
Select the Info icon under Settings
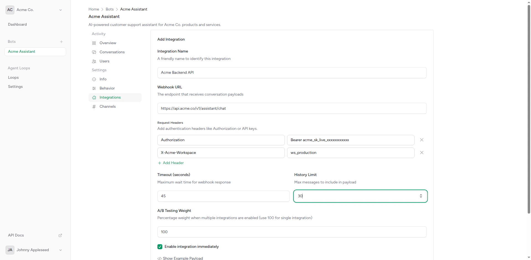(x=94, y=79)
